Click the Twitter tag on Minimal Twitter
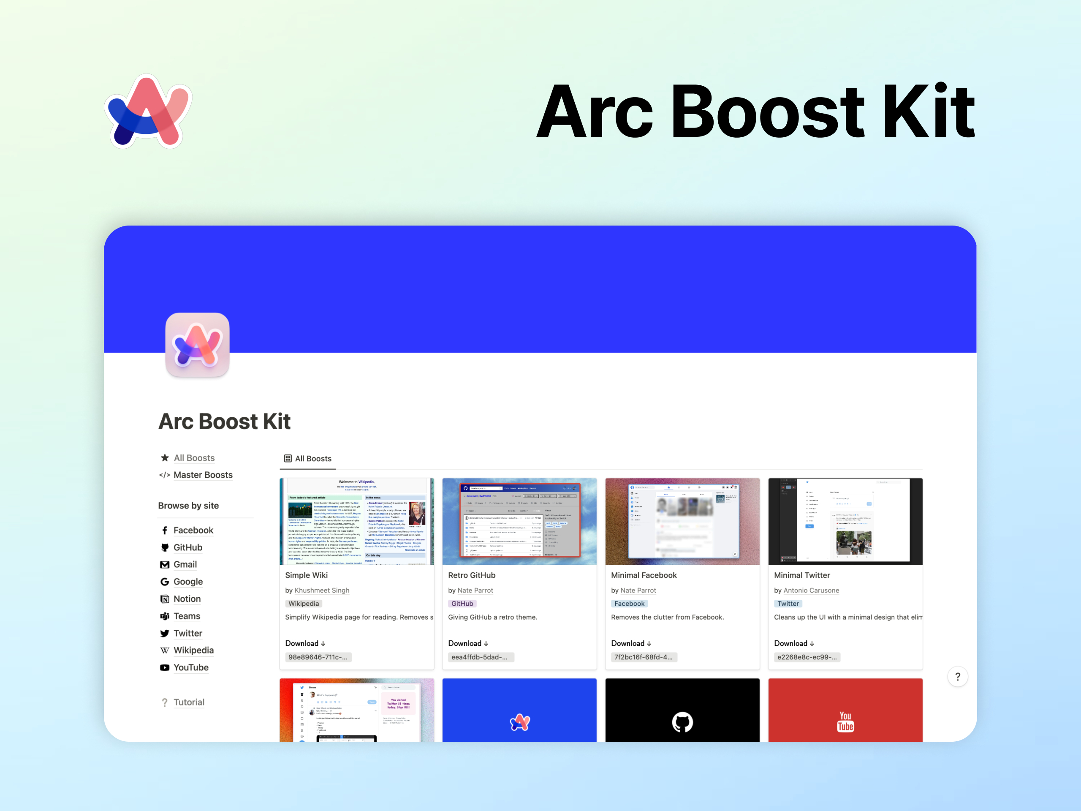 click(788, 604)
